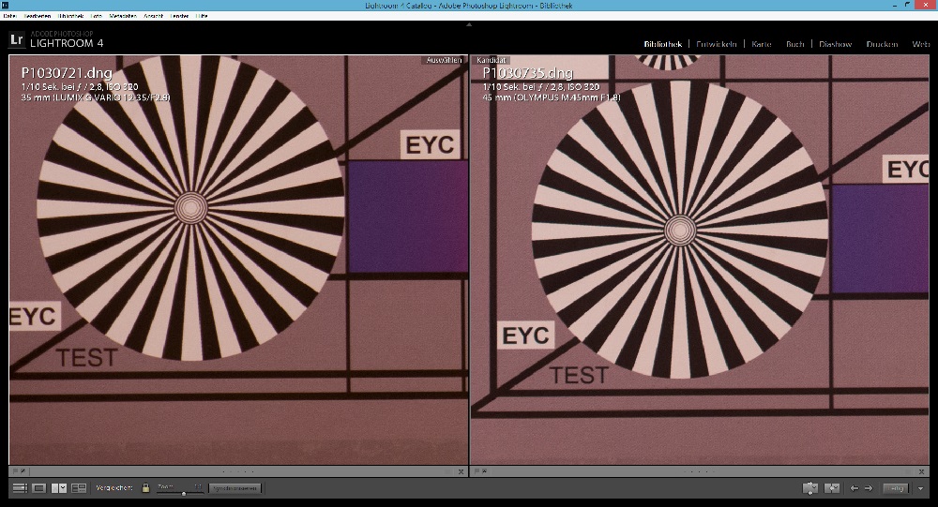Click the Synchronisieren button
Viewport: 938px width, 507px height.
click(x=235, y=488)
